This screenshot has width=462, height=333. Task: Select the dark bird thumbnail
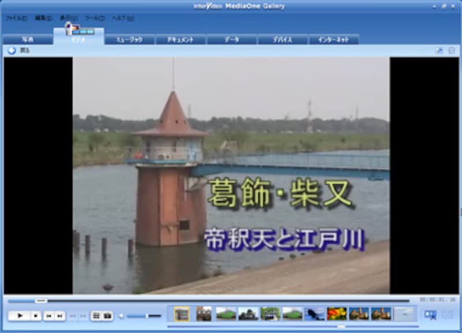pos(314,314)
